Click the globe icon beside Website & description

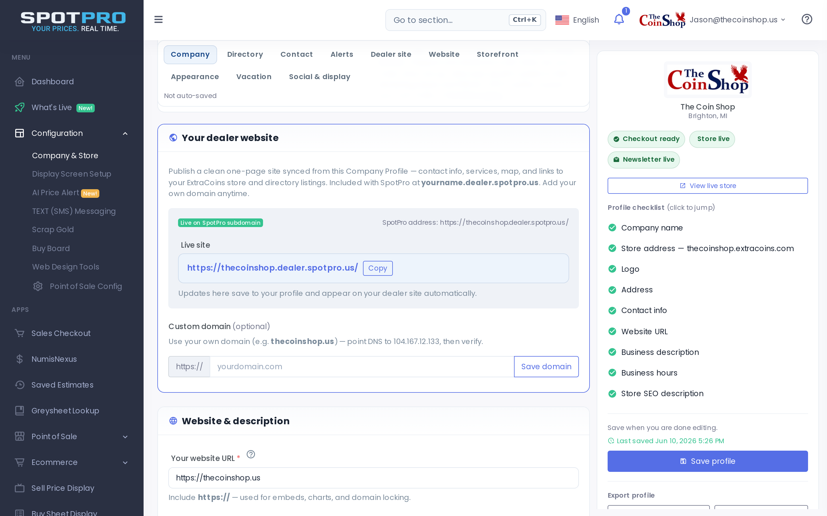[173, 421]
